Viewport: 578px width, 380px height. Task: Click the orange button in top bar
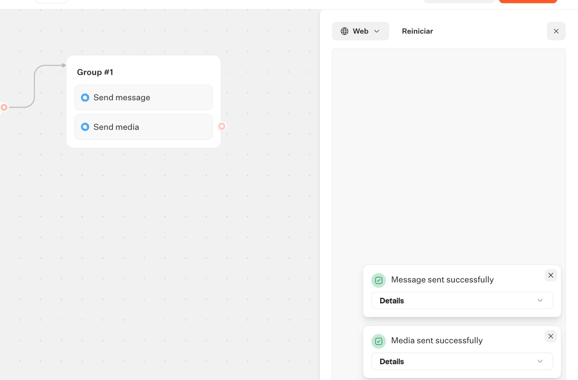point(528,1)
